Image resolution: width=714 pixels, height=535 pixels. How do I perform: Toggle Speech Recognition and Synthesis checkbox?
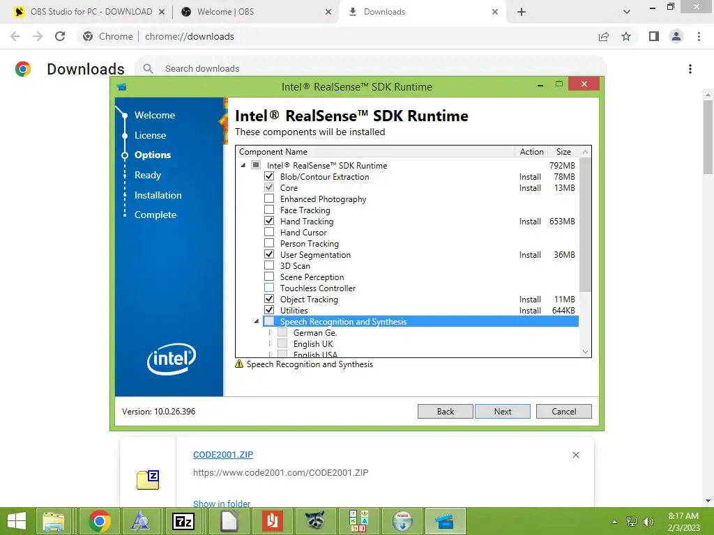tap(269, 321)
